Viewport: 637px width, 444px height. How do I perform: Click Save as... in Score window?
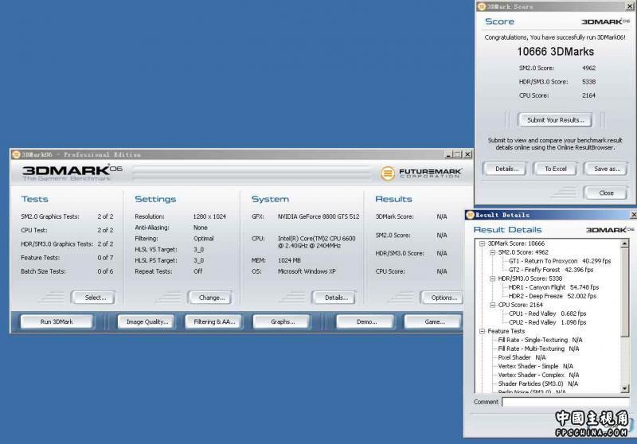606,169
